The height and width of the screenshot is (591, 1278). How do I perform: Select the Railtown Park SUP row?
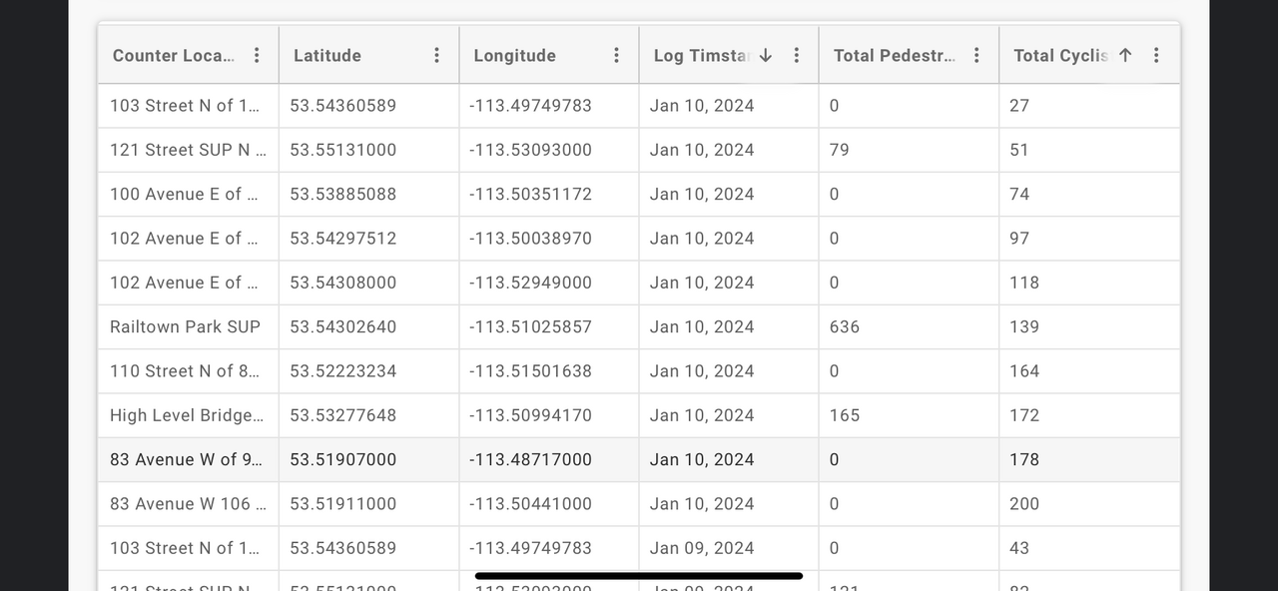[x=185, y=326]
